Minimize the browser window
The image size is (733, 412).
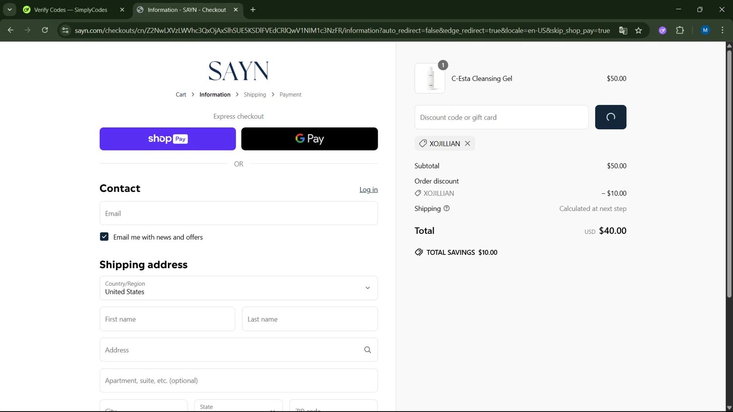click(678, 9)
